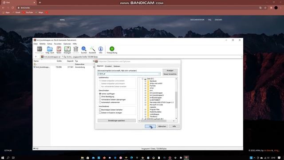Click 'Einstellungen speichern' button
The width and height of the screenshot is (284, 160).
click(x=116, y=120)
